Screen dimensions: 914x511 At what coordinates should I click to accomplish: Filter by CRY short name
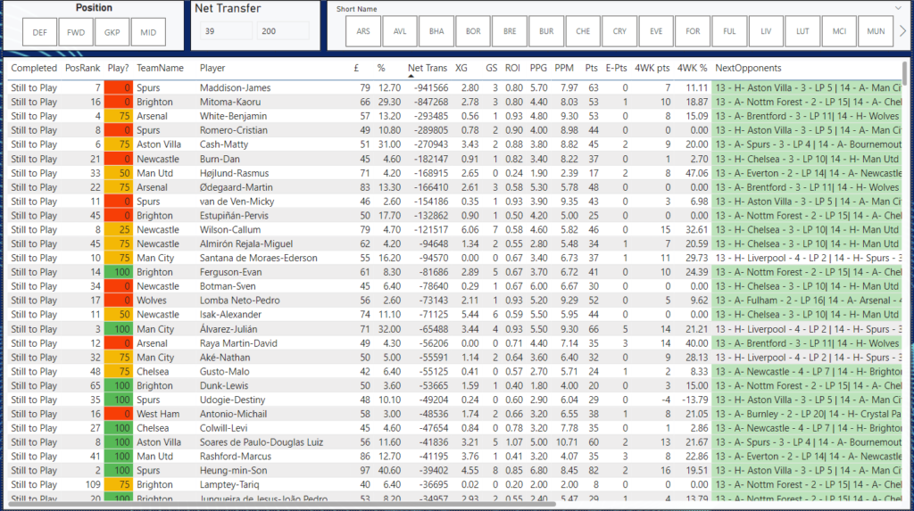pos(619,31)
